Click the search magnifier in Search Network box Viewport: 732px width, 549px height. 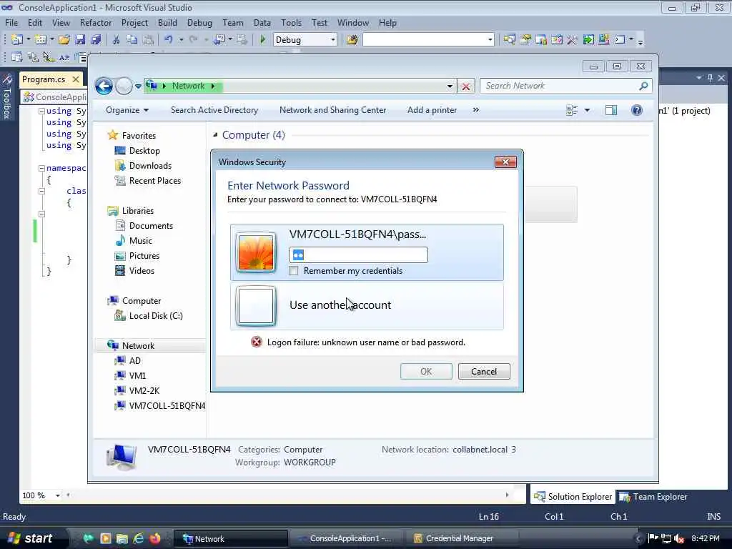tap(643, 86)
